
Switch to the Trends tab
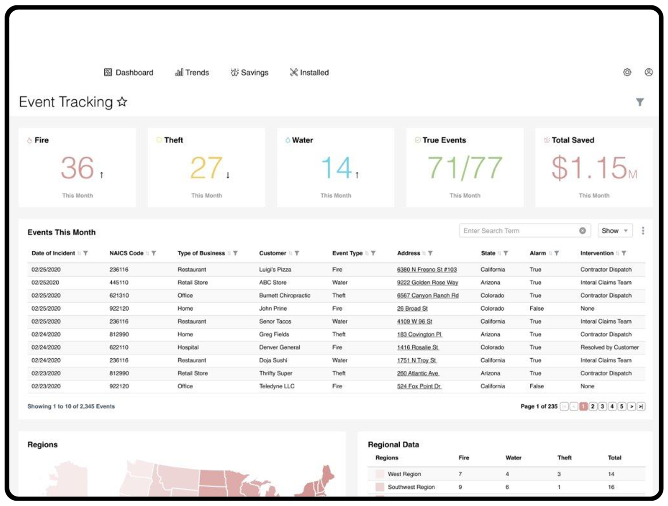(192, 72)
